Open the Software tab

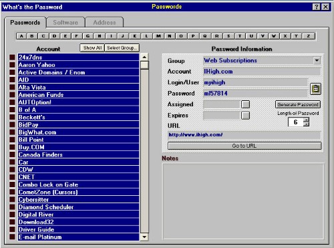(65, 23)
